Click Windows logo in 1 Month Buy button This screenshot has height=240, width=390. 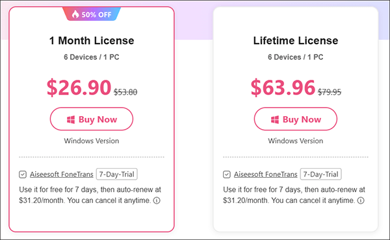tap(71, 119)
